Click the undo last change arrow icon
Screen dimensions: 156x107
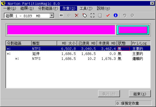coord(125,15)
